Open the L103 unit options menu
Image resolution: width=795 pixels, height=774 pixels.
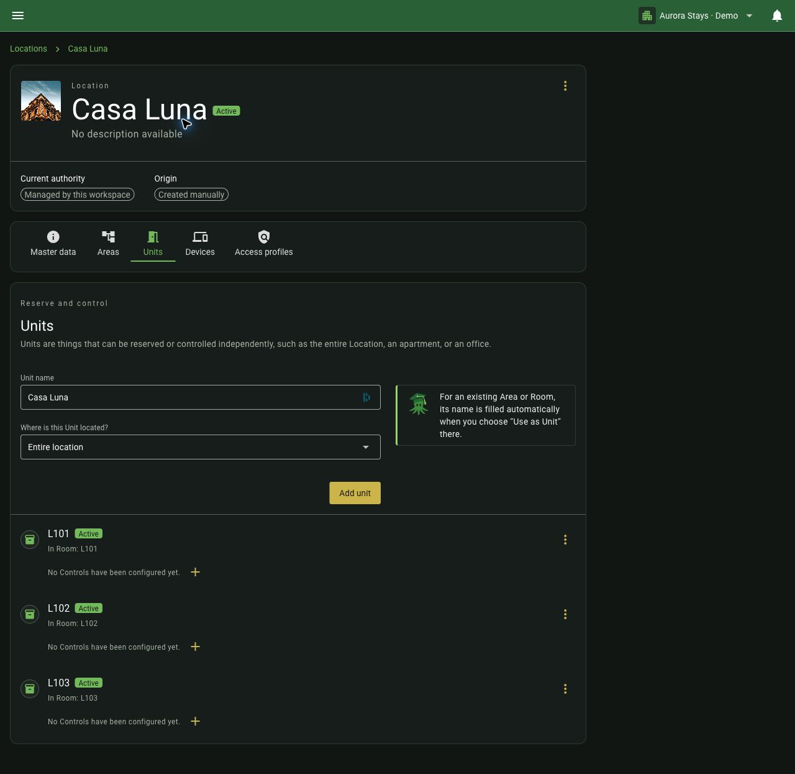point(565,689)
